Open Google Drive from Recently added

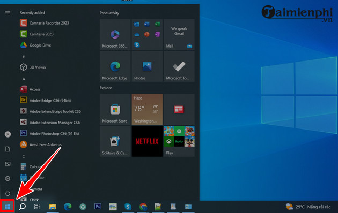35,45
